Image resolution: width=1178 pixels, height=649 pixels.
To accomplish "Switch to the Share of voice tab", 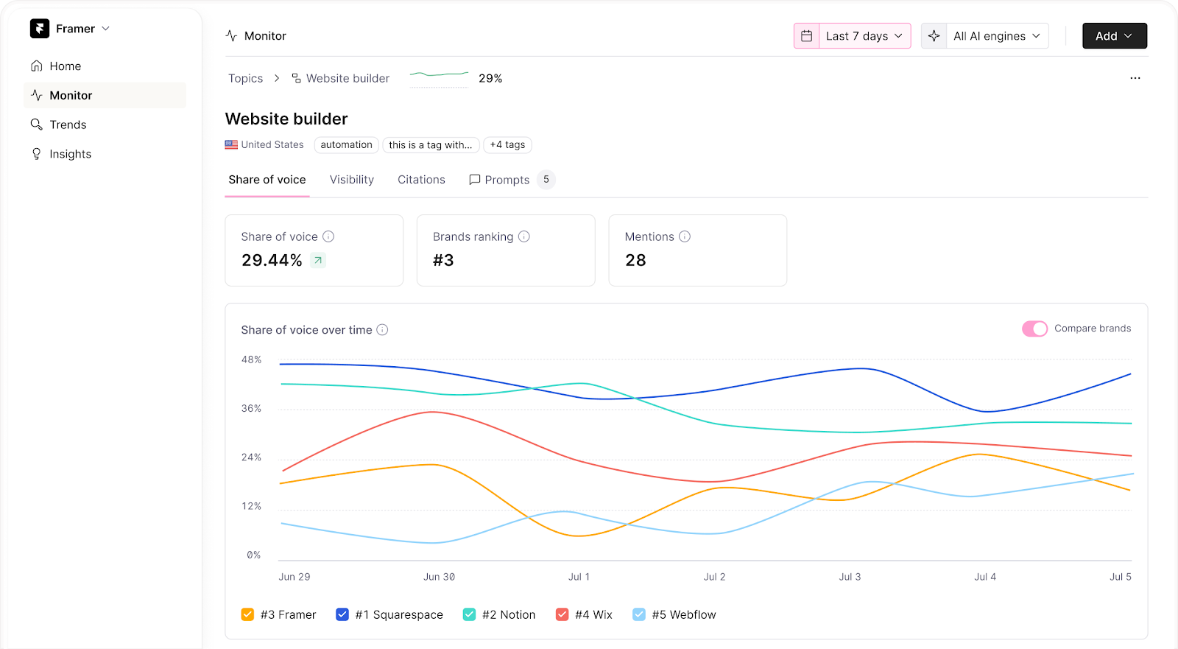I will 267,180.
